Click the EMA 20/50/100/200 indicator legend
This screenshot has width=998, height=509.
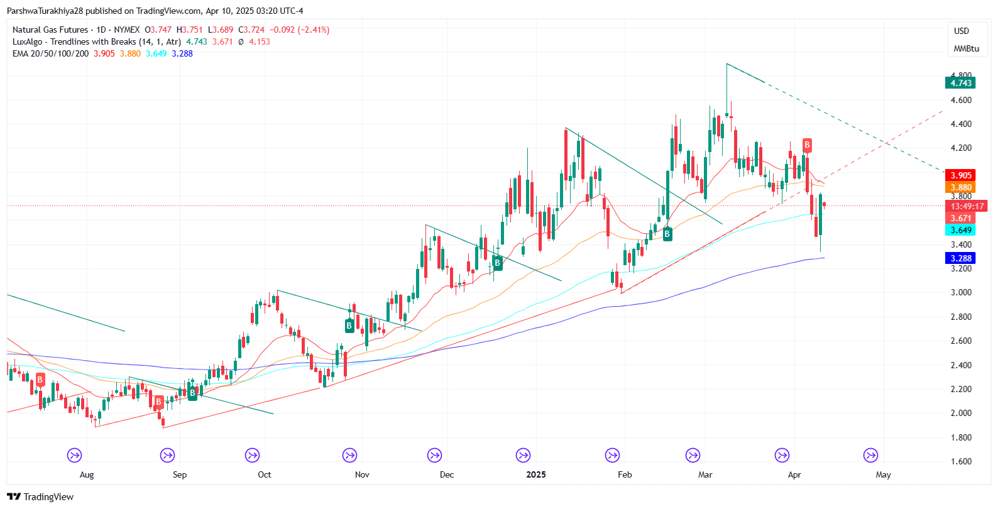coord(51,53)
